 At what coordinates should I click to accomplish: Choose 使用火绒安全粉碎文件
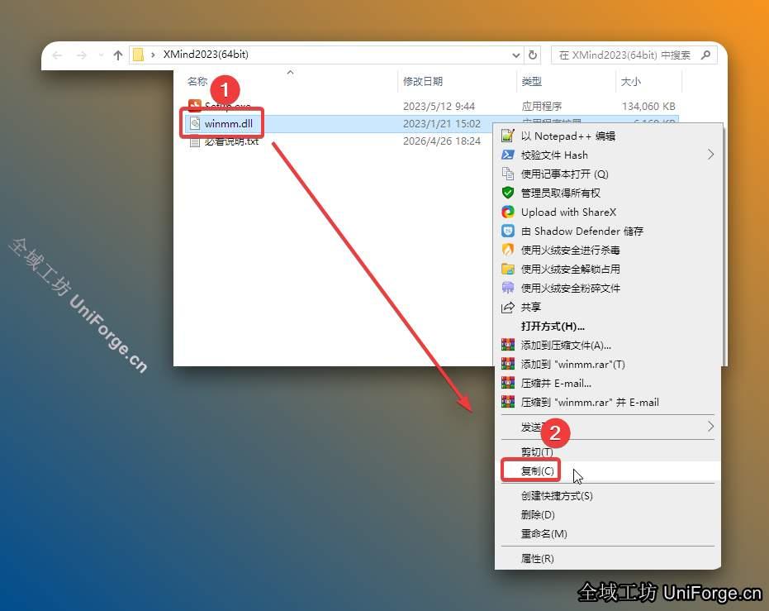(608, 288)
